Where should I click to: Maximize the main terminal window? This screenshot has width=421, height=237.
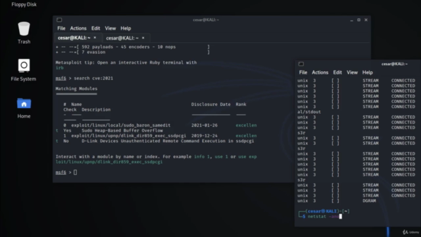pos(359,20)
